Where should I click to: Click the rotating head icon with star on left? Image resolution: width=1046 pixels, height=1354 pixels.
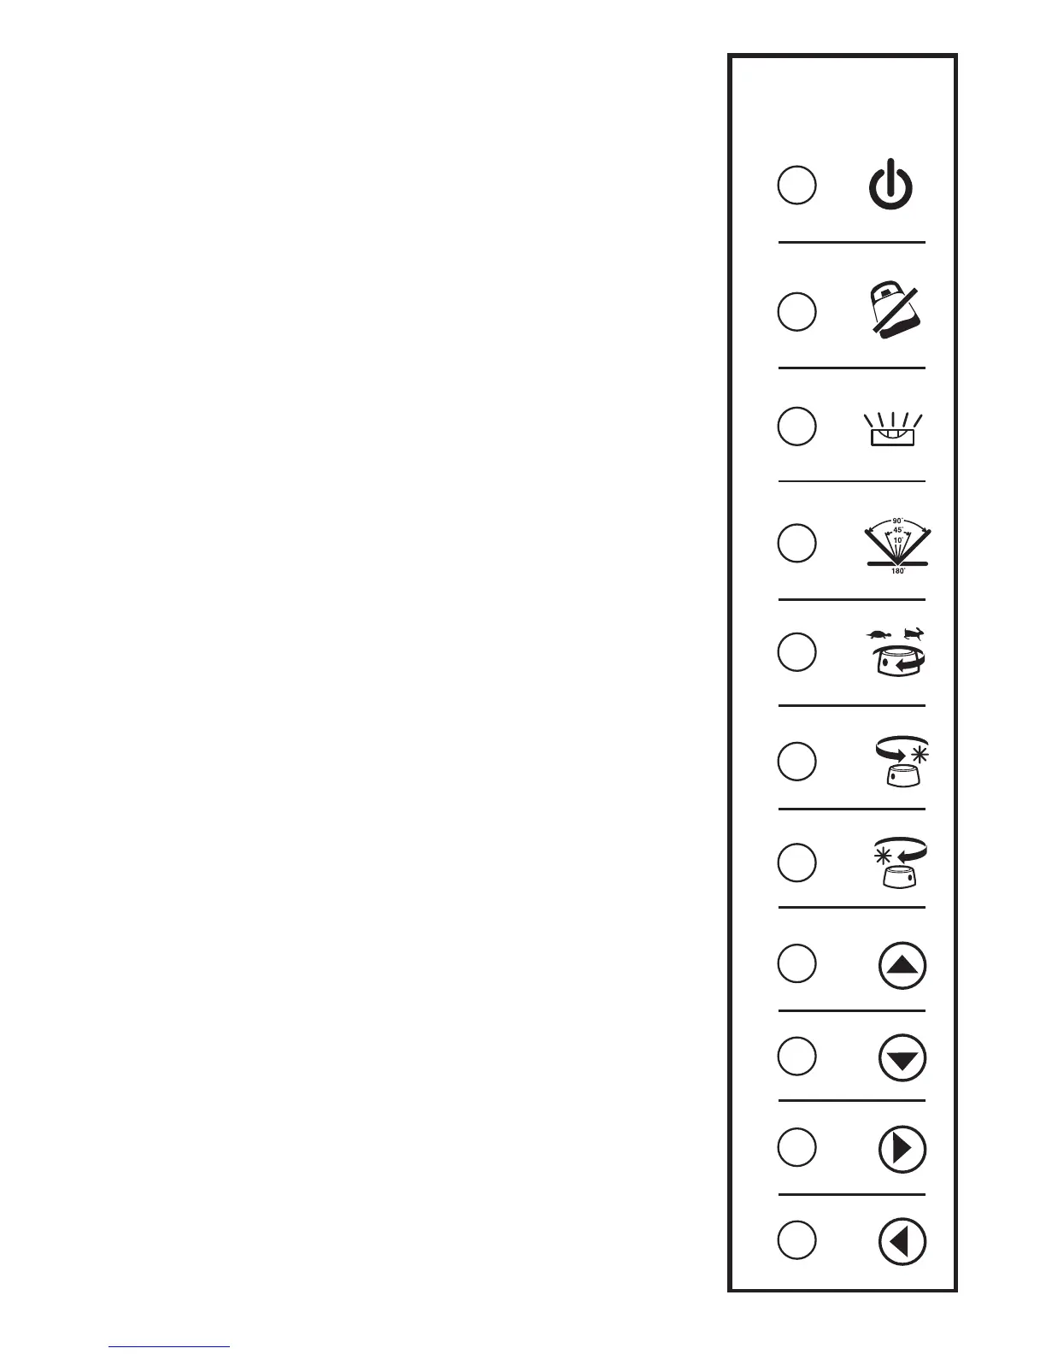click(x=897, y=863)
